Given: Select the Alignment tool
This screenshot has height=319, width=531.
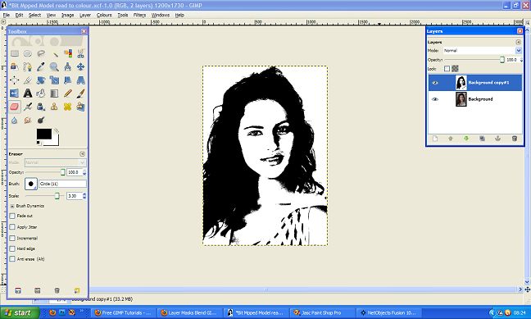Looking at the screenshot, I should point(15,80).
